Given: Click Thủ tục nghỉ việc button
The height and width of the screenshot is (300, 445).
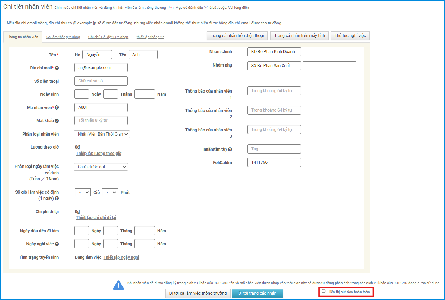Looking at the screenshot, I should 350,36.
